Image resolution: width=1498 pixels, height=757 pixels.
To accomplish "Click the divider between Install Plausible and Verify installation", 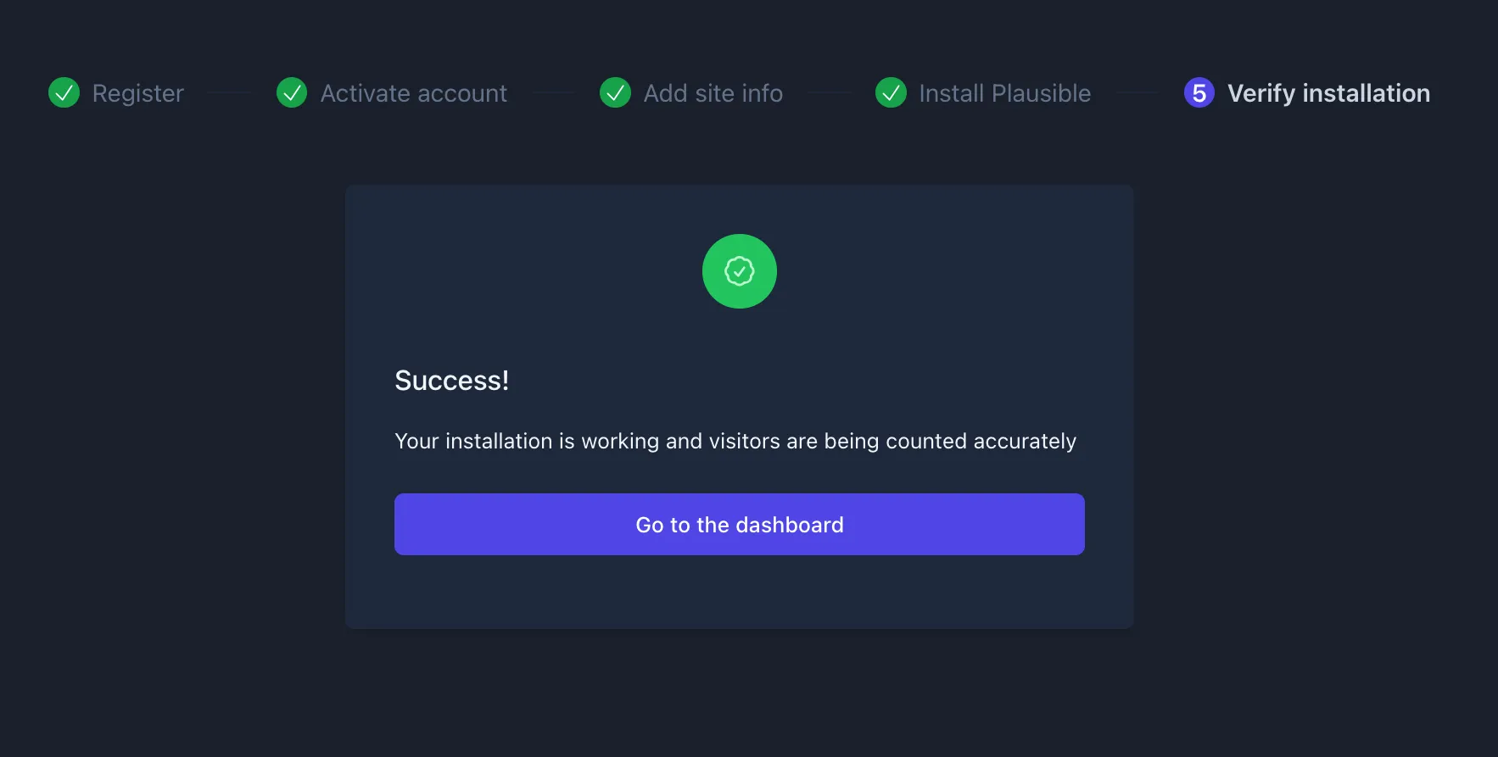I will 1137,92.
